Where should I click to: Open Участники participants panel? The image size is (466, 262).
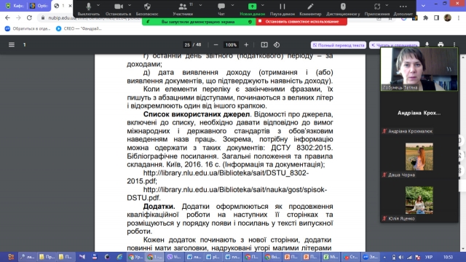pos(183,9)
